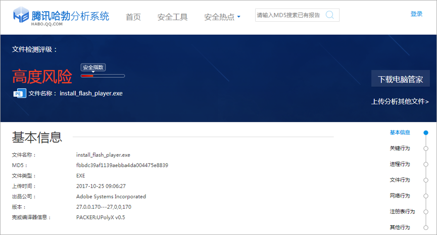
Task: Click the EXE file type value
Action: tap(80, 176)
